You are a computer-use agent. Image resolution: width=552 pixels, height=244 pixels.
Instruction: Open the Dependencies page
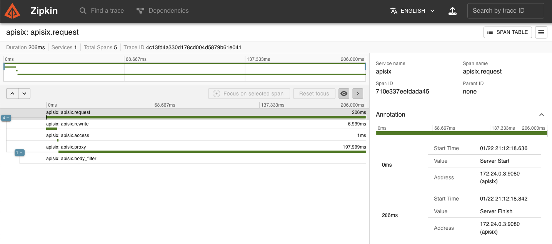click(x=163, y=11)
